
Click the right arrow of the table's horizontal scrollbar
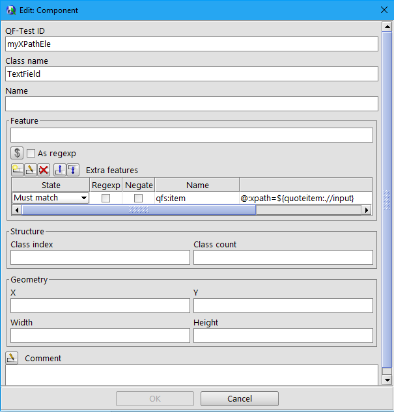pyautogui.click(x=367, y=210)
